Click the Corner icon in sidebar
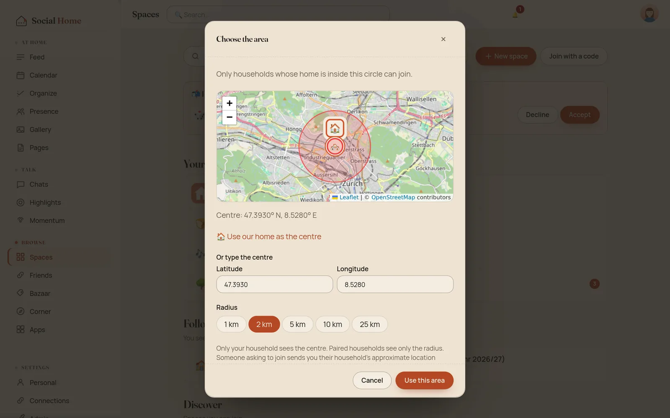 pos(21,311)
